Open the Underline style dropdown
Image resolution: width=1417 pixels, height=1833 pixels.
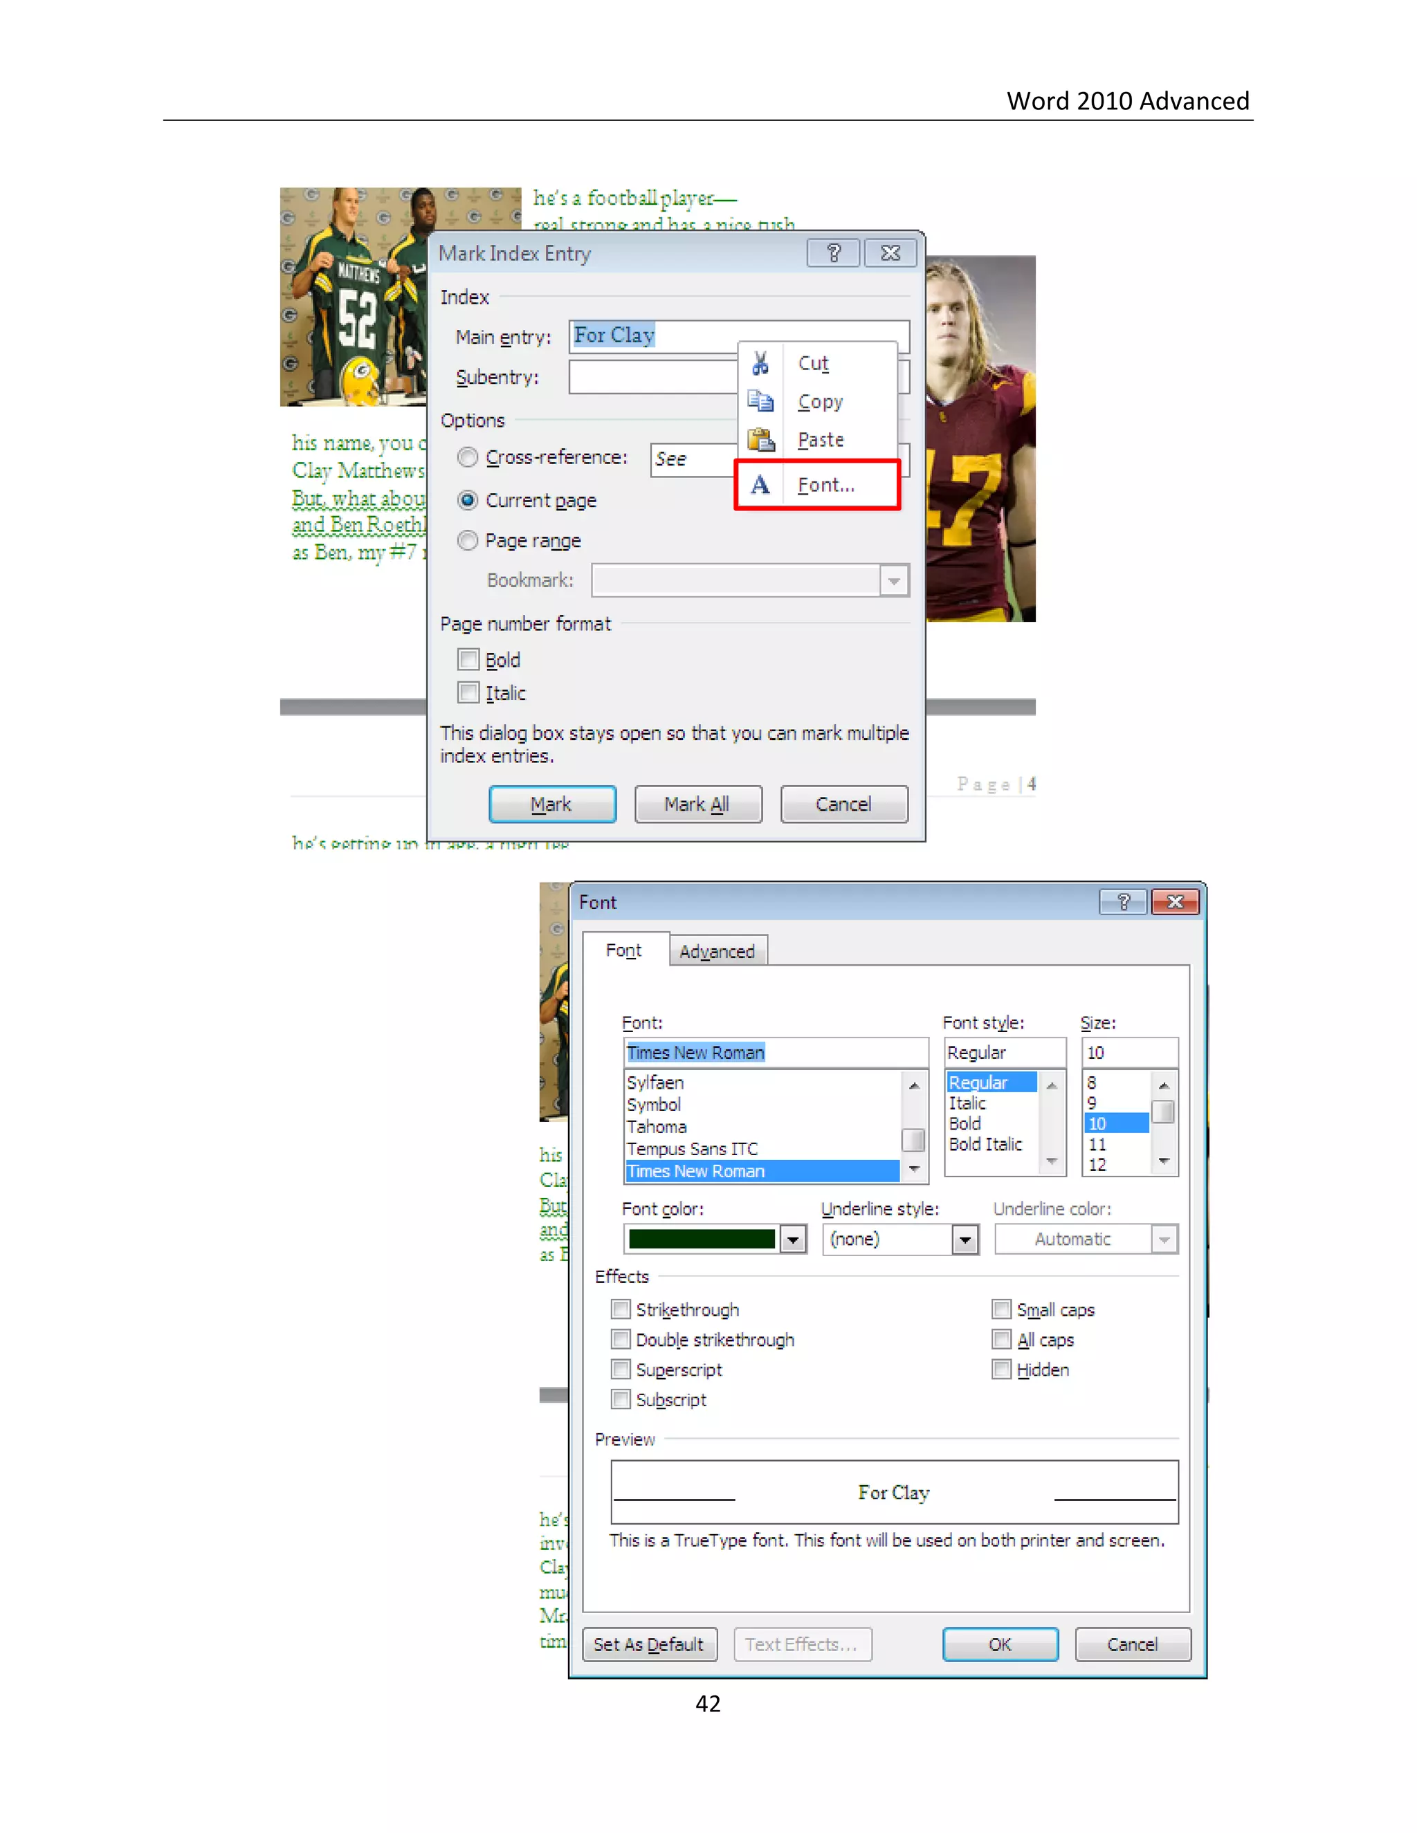point(965,1240)
